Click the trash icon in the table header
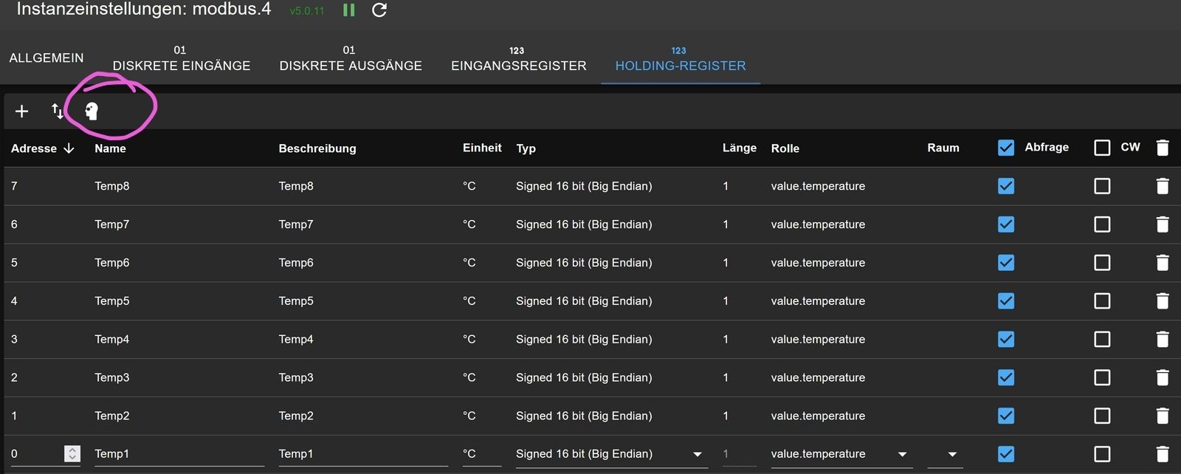Image resolution: width=1181 pixels, height=474 pixels. tap(1162, 148)
